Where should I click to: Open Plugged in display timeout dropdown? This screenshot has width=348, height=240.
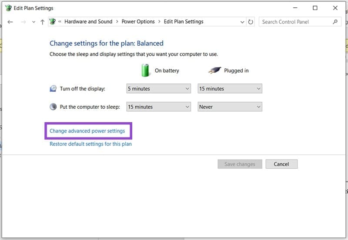(x=230, y=89)
